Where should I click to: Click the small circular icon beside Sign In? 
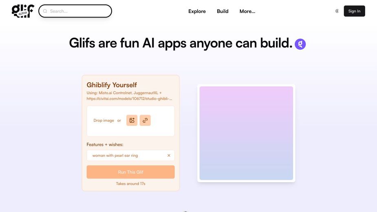pos(337,11)
